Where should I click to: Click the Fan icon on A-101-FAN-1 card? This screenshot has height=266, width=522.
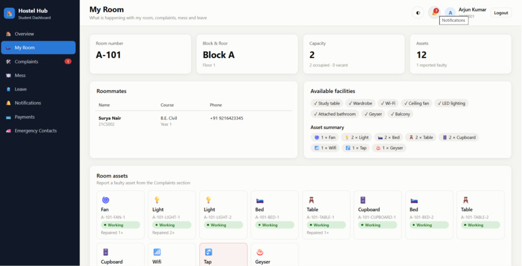[x=106, y=200]
